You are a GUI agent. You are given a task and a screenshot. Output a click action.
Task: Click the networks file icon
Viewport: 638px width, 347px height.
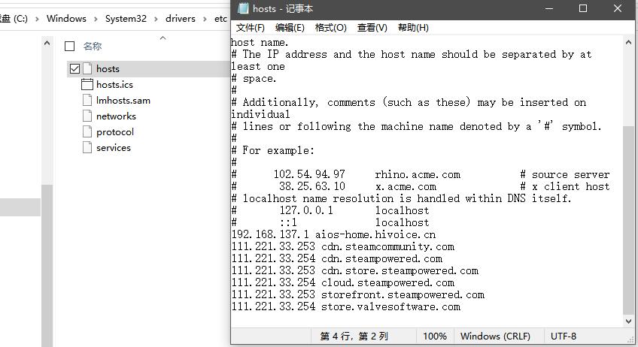pos(87,116)
